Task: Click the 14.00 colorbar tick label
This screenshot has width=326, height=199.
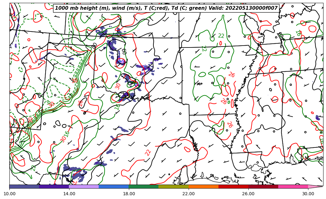Action: (69, 194)
